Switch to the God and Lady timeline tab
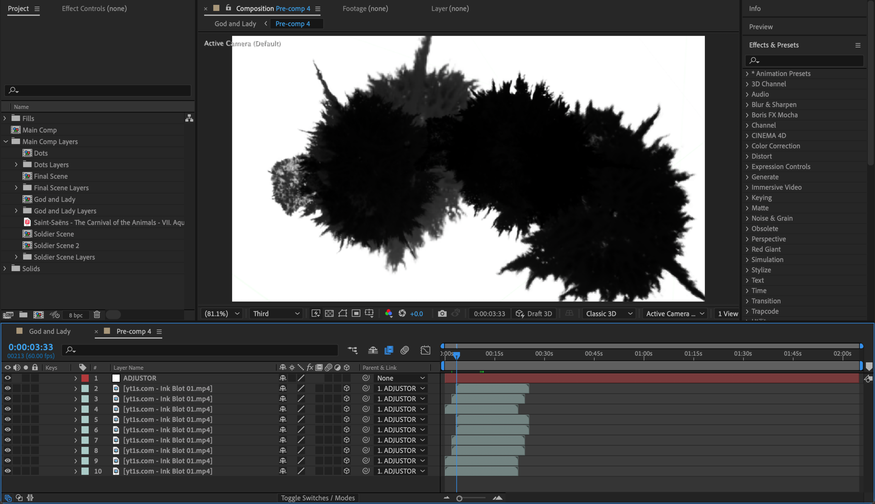Viewport: 875px width, 504px height. 50,331
